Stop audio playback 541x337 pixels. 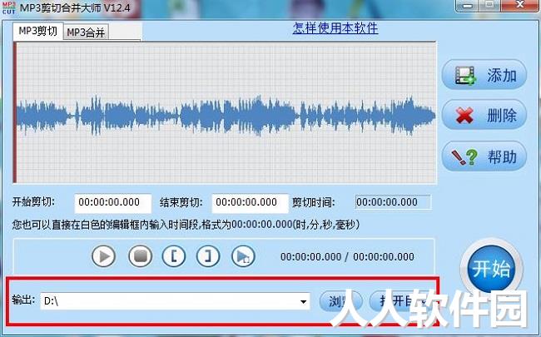tap(140, 256)
